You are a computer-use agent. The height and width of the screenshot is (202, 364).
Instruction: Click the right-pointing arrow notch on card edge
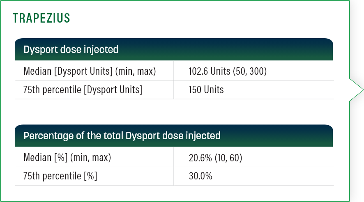coord(356,90)
